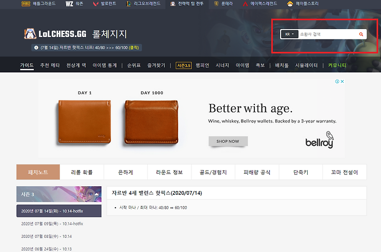Click the 자르반 4세 밸런스 핫픽스 heading

pyautogui.click(x=157, y=193)
